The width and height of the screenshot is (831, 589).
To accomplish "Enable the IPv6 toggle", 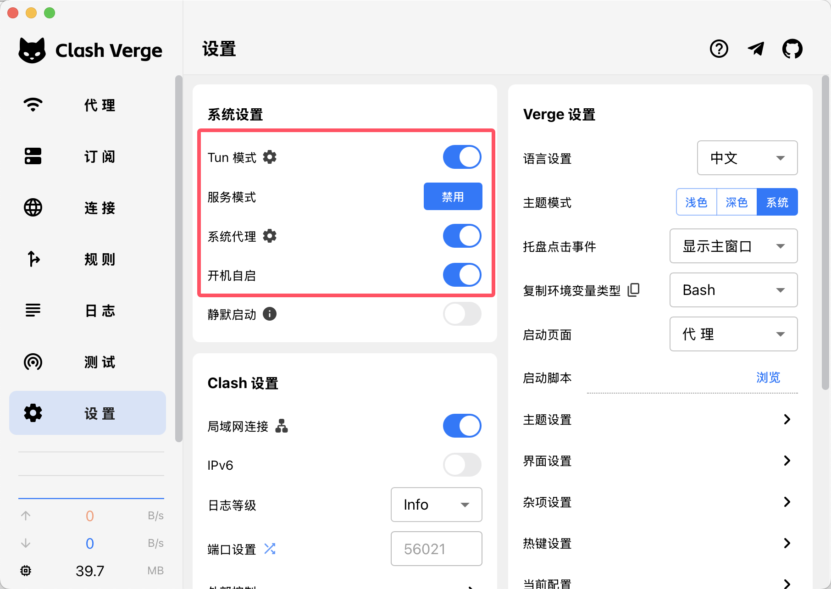I will pyautogui.click(x=461, y=464).
